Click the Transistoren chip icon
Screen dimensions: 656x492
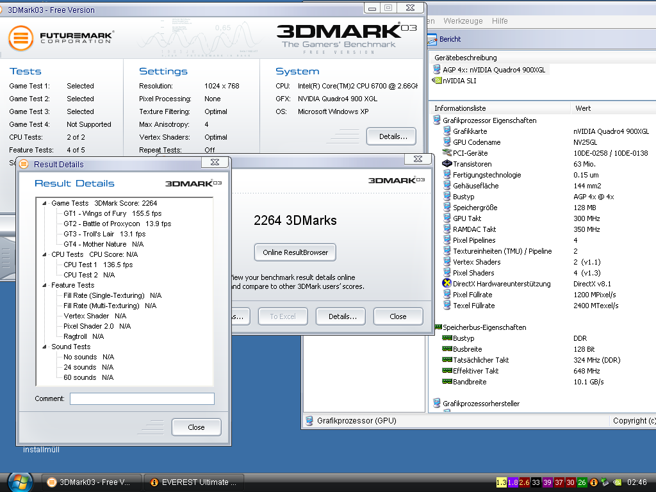click(x=447, y=163)
